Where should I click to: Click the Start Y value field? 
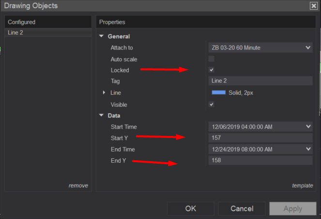[x=260, y=138]
